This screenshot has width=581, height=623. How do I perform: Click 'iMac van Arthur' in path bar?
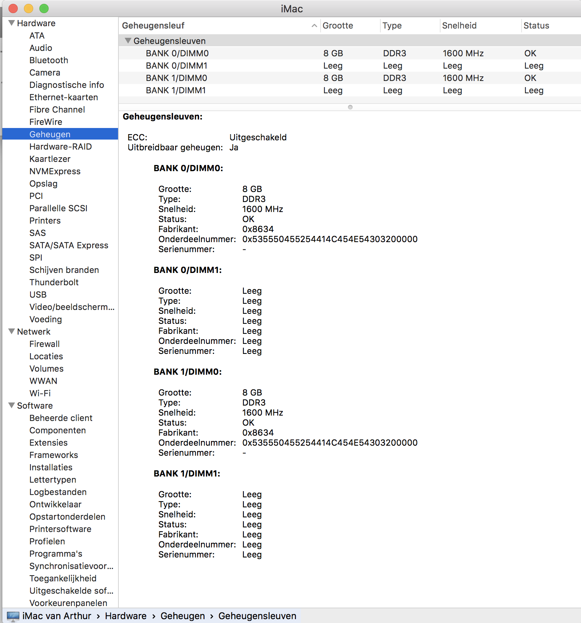point(57,616)
